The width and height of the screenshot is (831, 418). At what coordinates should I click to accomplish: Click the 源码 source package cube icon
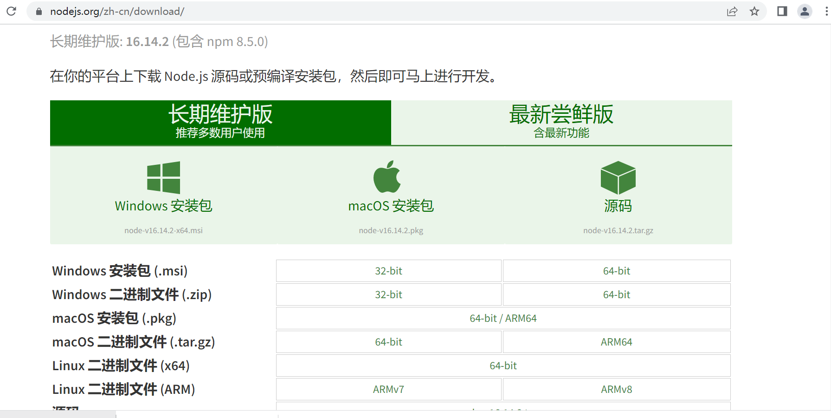point(618,179)
